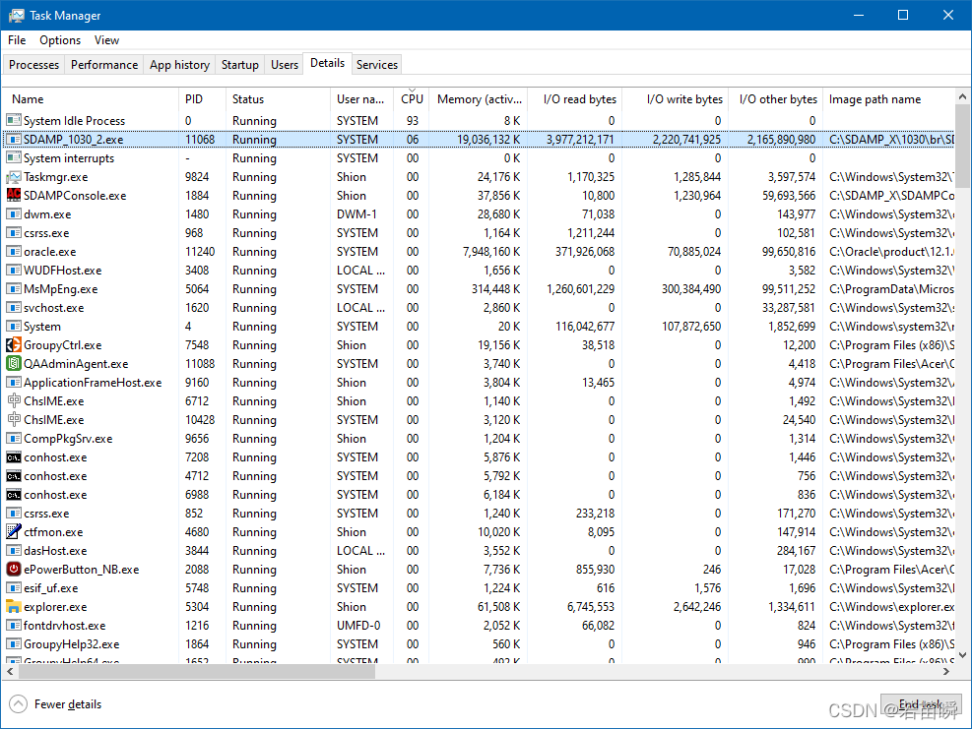Click the DWM-1 user name cell

pyautogui.click(x=356, y=214)
